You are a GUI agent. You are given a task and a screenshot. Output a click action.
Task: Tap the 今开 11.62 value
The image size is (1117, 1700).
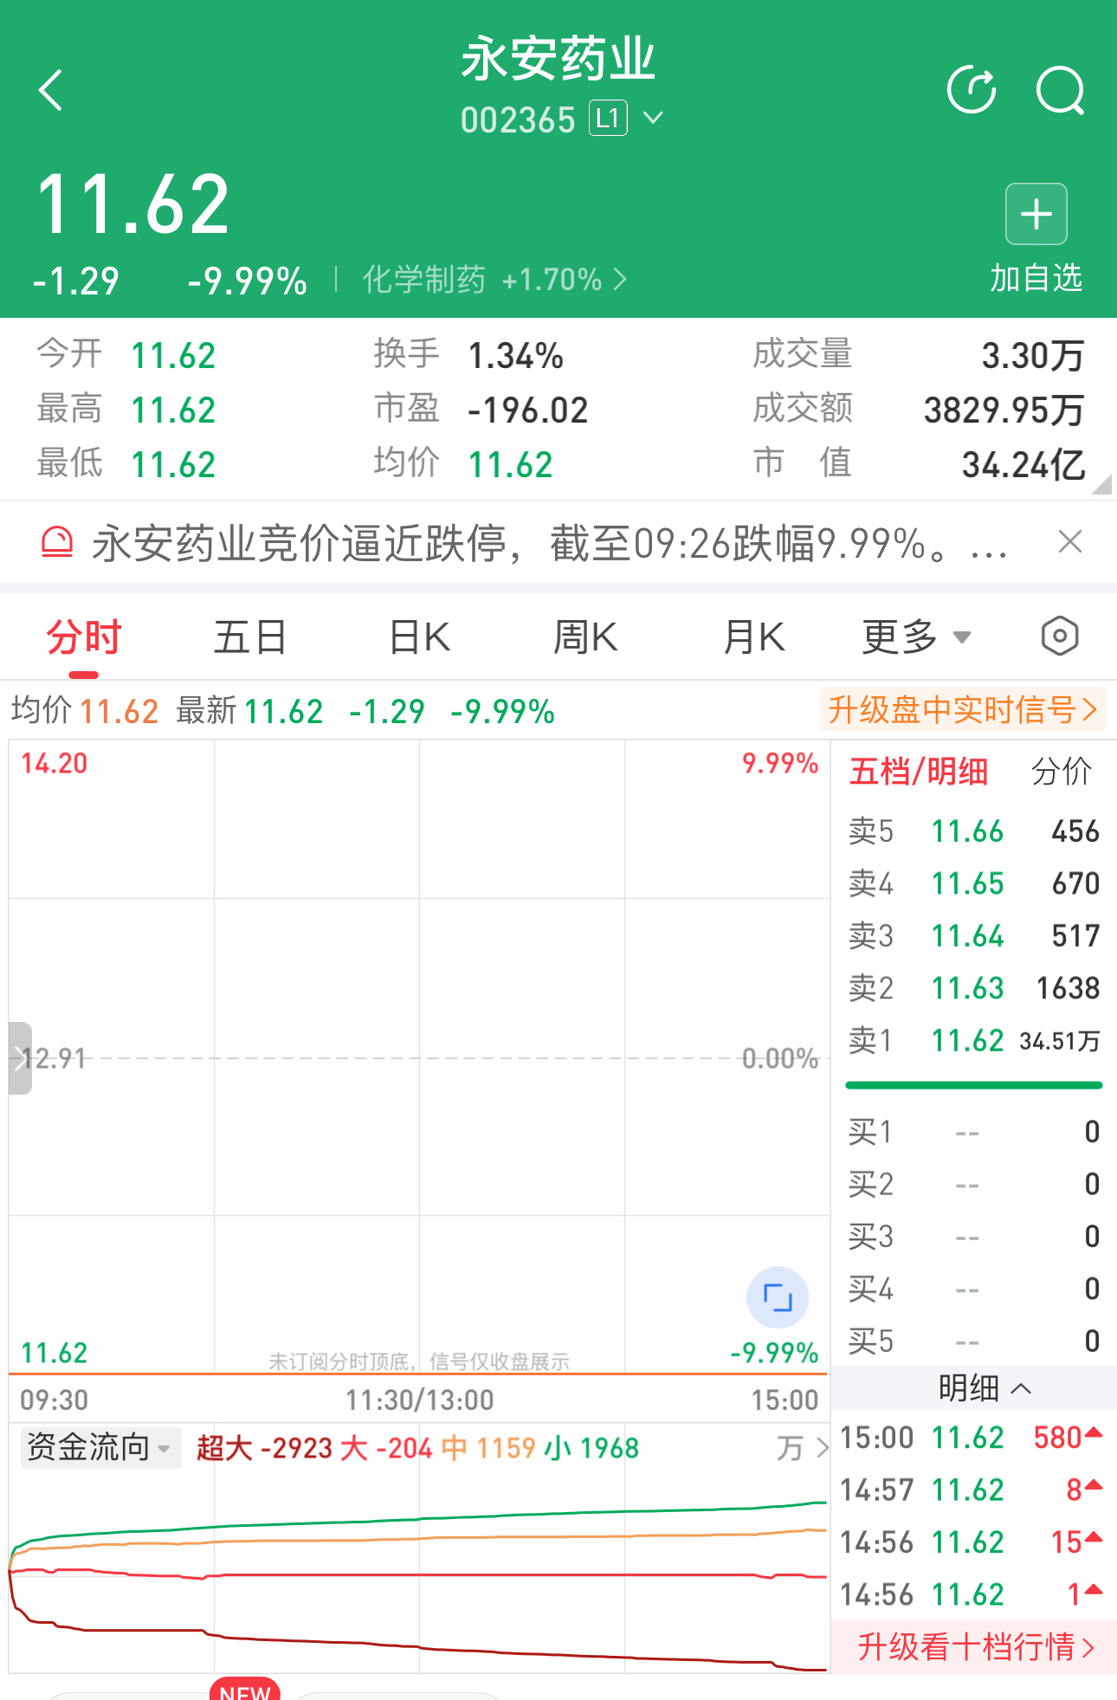tap(173, 356)
